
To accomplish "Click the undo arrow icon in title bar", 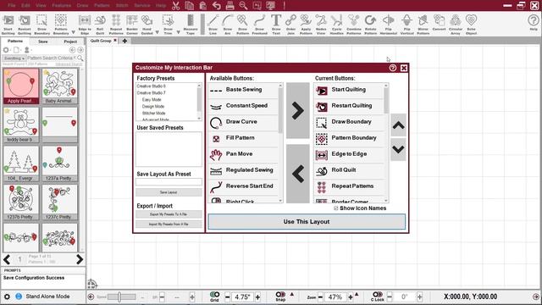I will tap(217, 6).
